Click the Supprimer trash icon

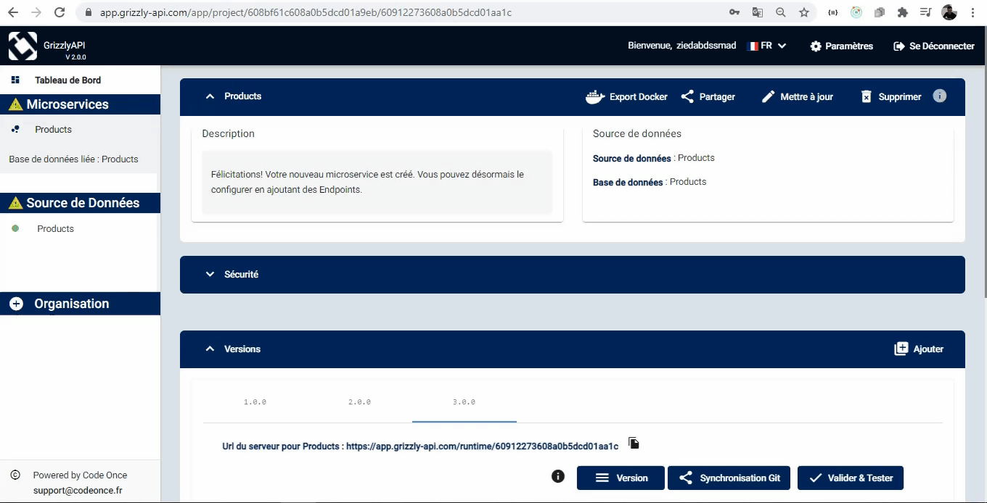pos(866,96)
